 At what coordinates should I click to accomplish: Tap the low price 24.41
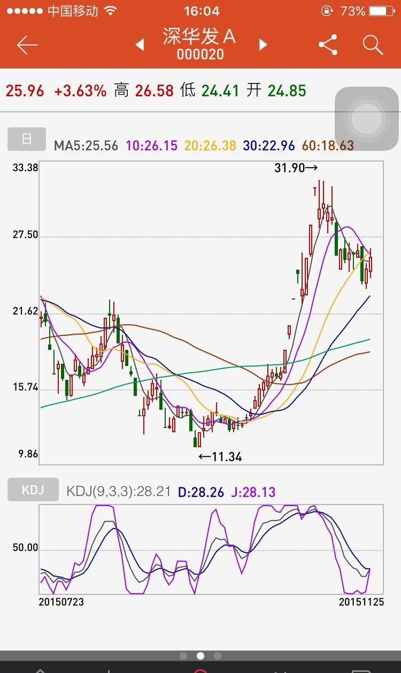click(x=220, y=91)
